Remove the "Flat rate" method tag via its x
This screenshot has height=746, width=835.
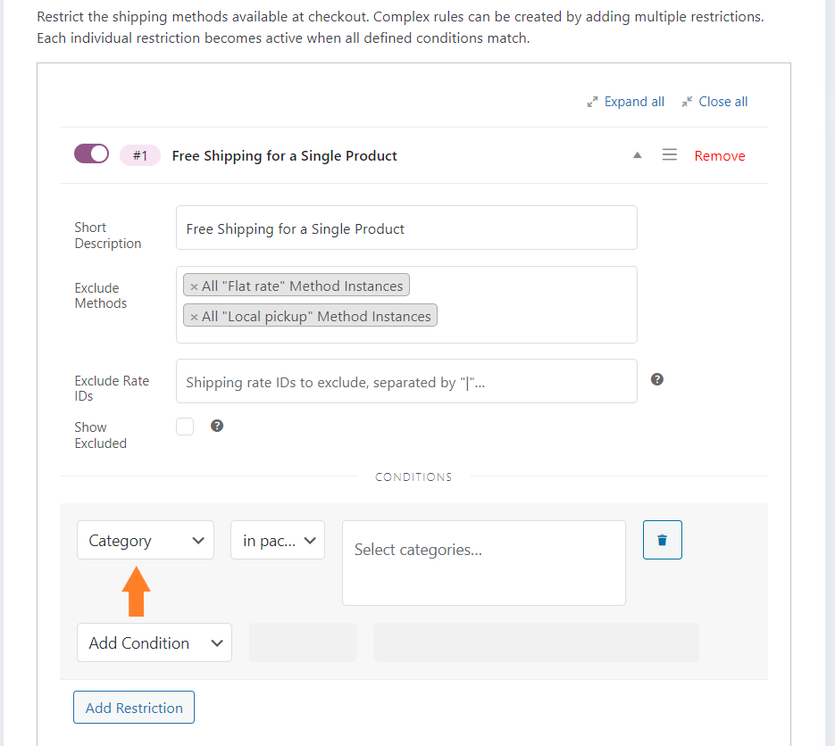tap(194, 286)
